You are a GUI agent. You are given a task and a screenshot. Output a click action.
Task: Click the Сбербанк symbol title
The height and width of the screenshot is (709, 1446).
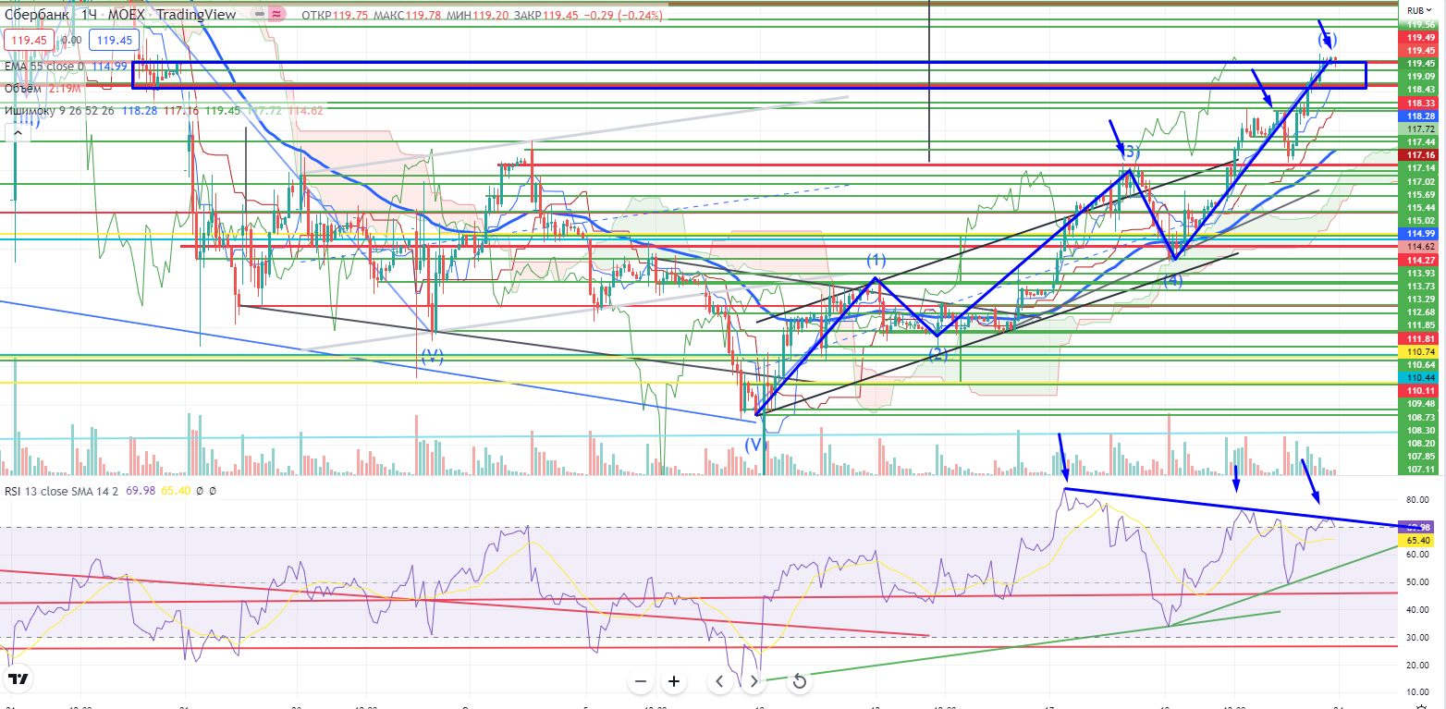(x=37, y=16)
